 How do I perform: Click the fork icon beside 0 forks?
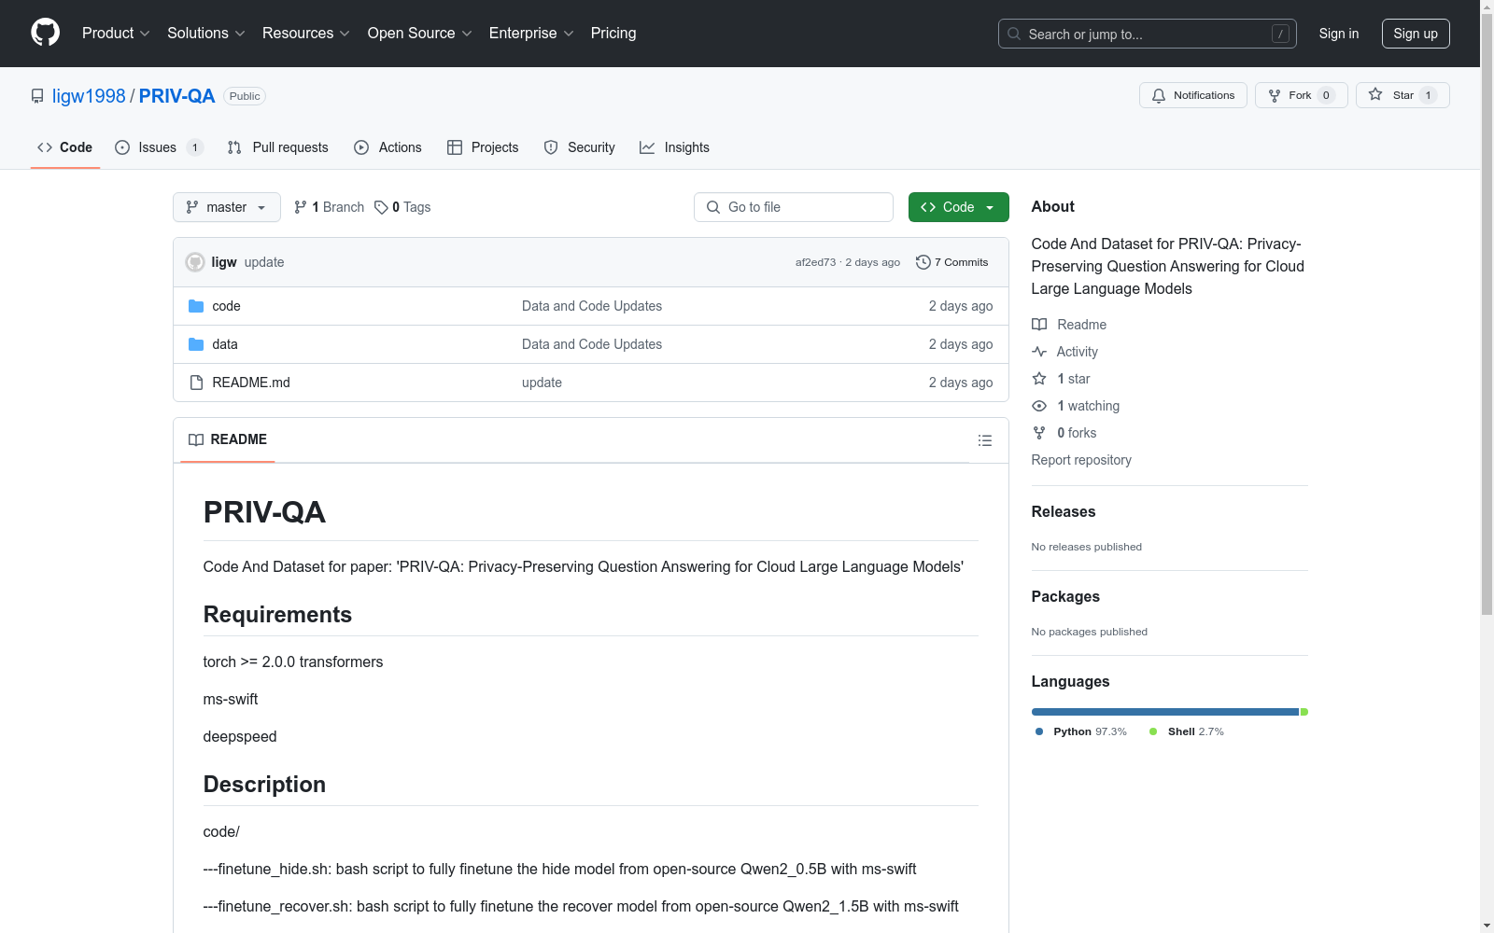pos(1039,433)
